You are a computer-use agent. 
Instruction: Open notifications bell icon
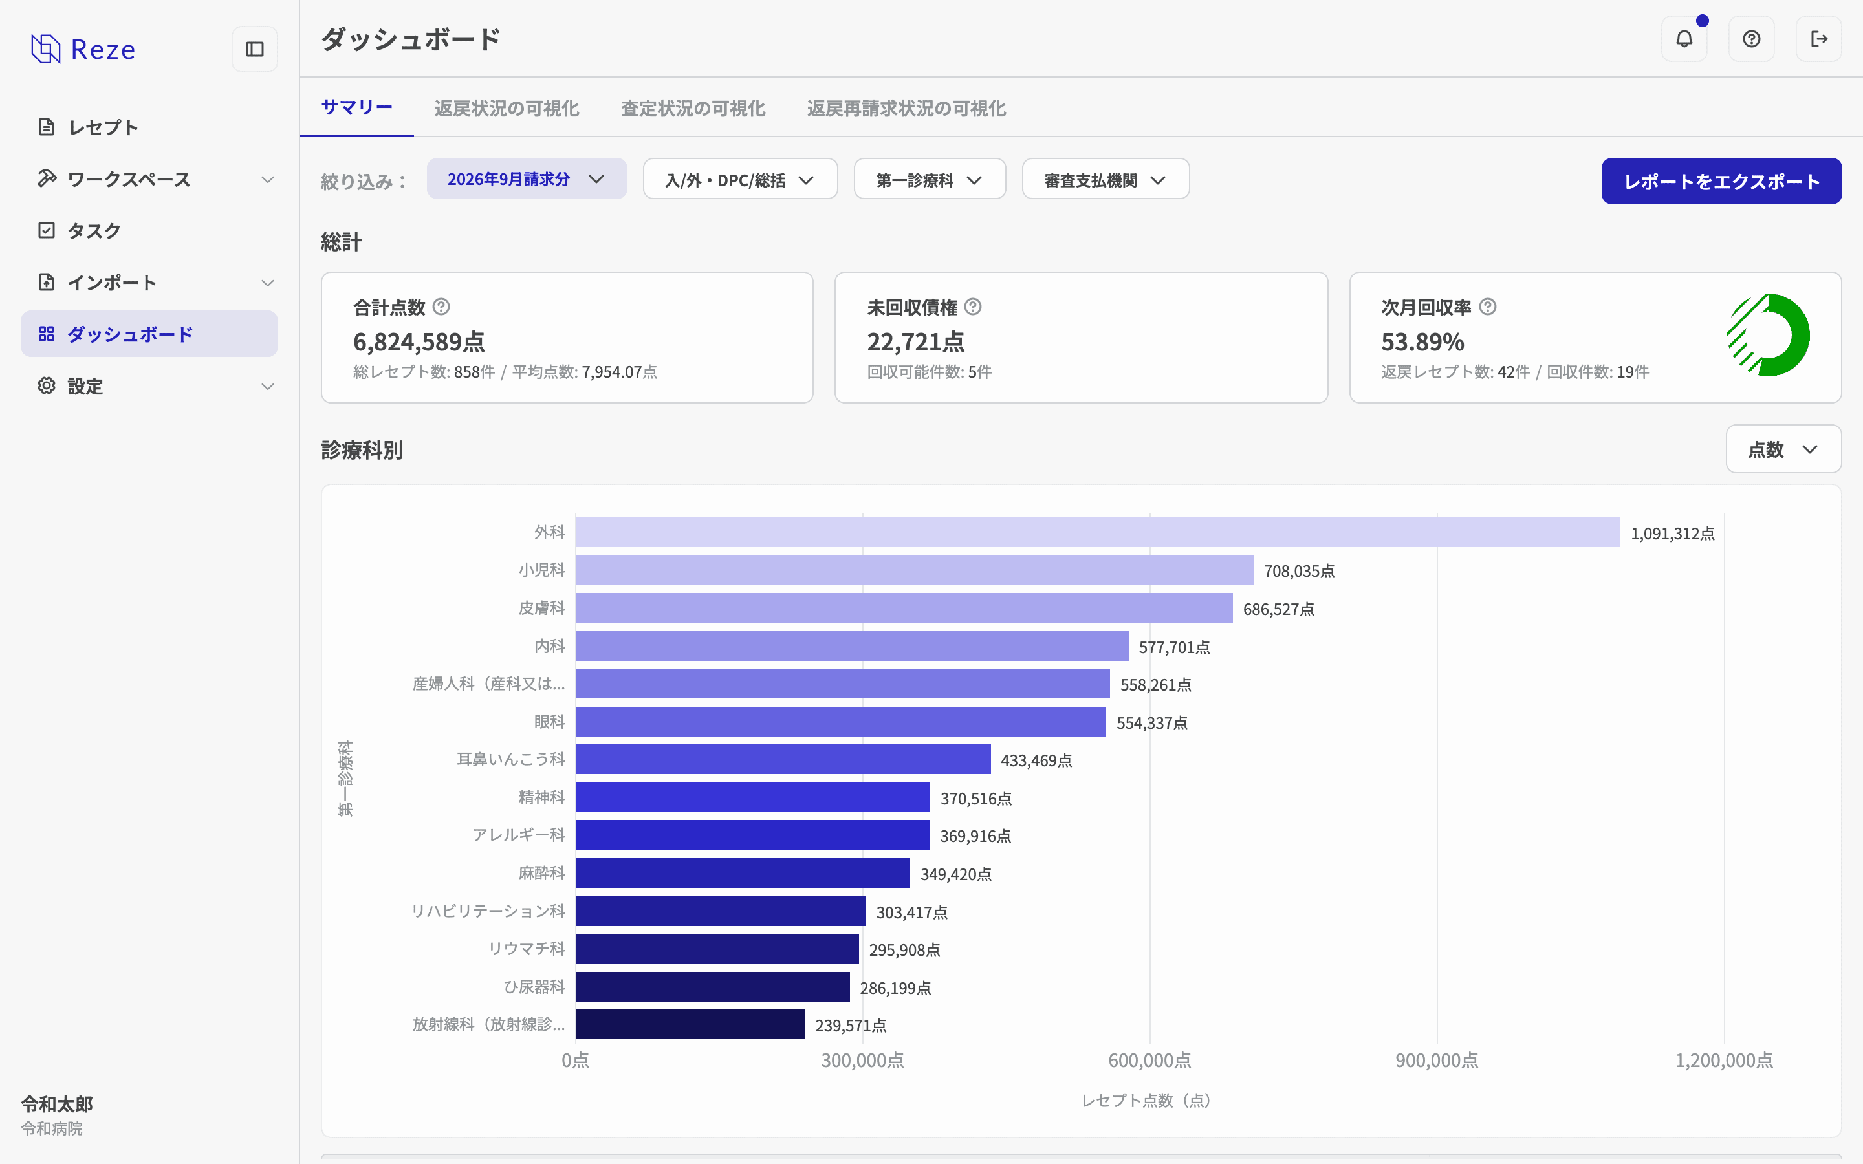pyautogui.click(x=1684, y=39)
